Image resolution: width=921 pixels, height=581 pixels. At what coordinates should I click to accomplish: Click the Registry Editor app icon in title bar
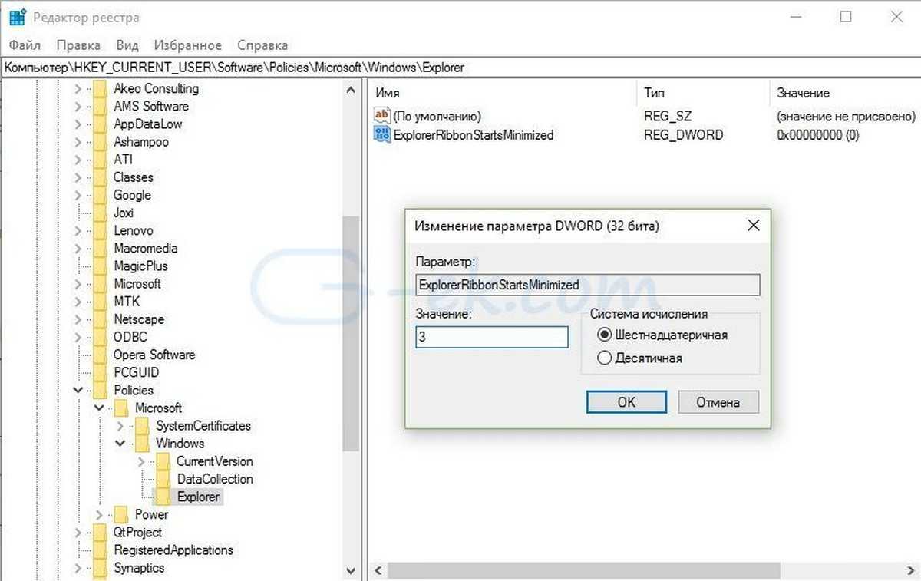[16, 17]
